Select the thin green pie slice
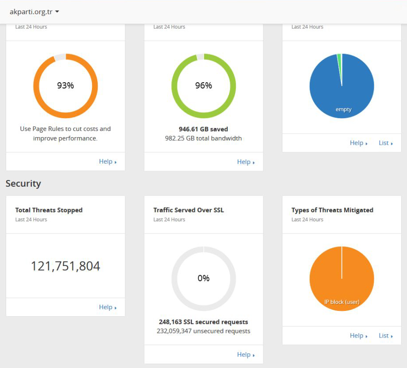Image resolution: width=407 pixels, height=368 pixels. pos(339,57)
